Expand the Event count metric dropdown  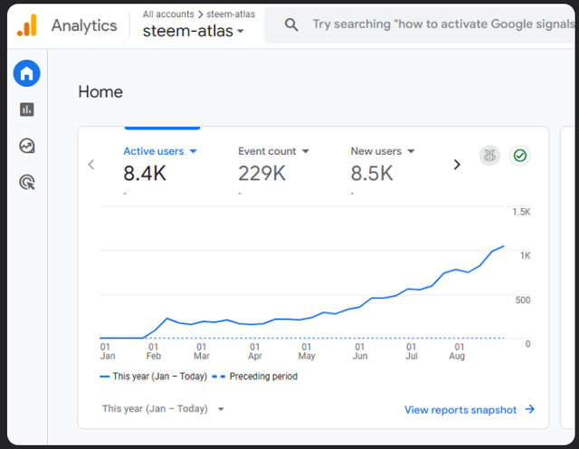pyautogui.click(x=306, y=151)
